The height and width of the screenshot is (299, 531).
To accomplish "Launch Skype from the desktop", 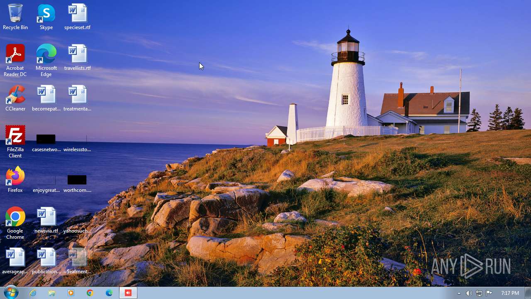I will (x=46, y=17).
